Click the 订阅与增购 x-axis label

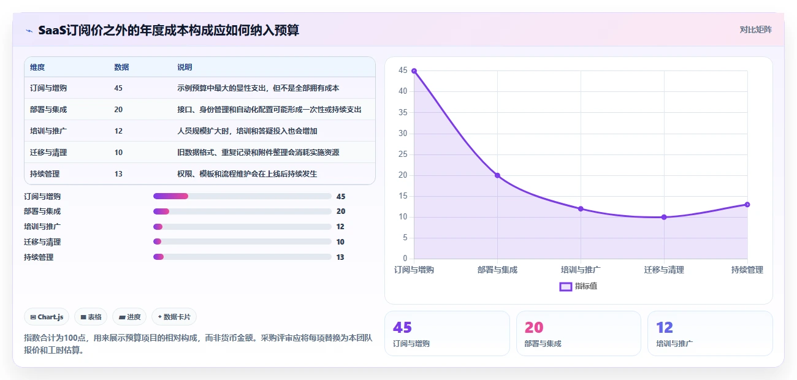414,270
